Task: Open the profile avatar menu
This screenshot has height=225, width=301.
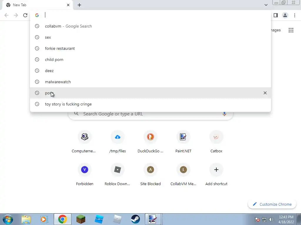Action: coord(285,15)
